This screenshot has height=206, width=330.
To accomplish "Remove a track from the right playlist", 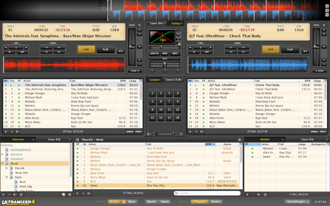I will (x=196, y=132).
